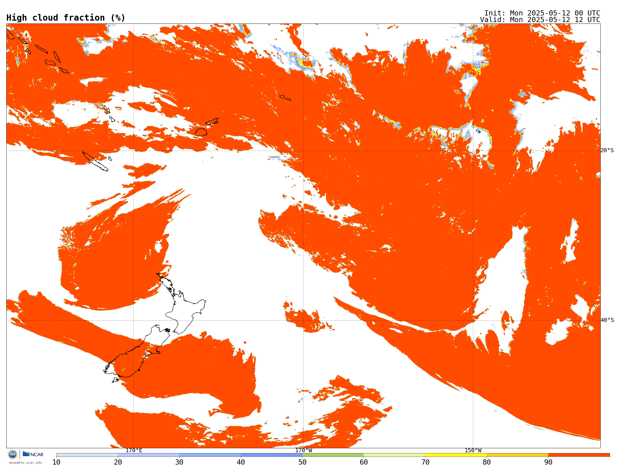Click the 50–60 green colorbar segment
619x466 pixels.
pos(333,455)
